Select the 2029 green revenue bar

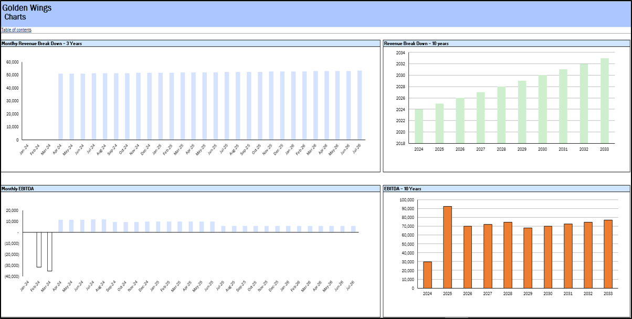(522, 112)
